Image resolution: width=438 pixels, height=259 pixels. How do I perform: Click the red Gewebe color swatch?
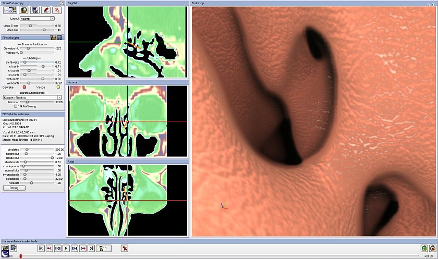coord(23,87)
